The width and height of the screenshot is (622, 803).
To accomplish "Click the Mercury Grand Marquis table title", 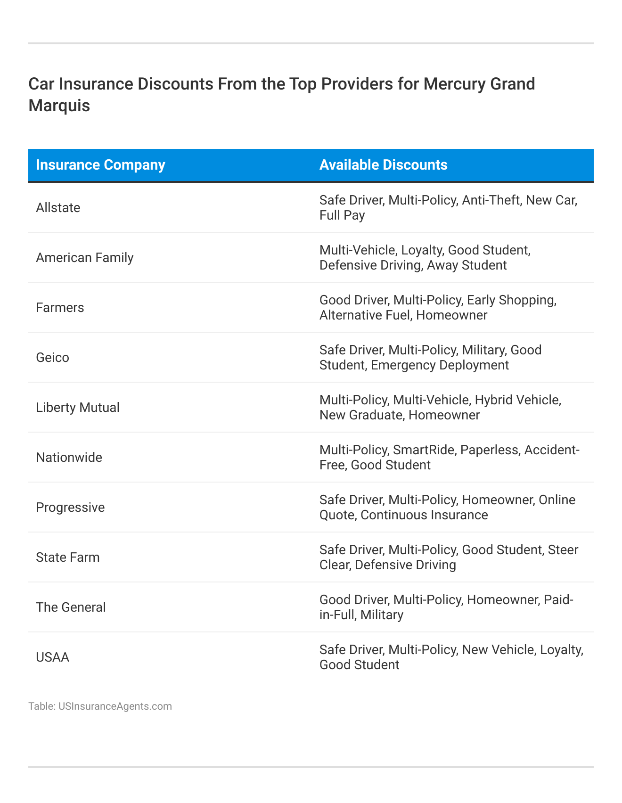I will (x=281, y=94).
